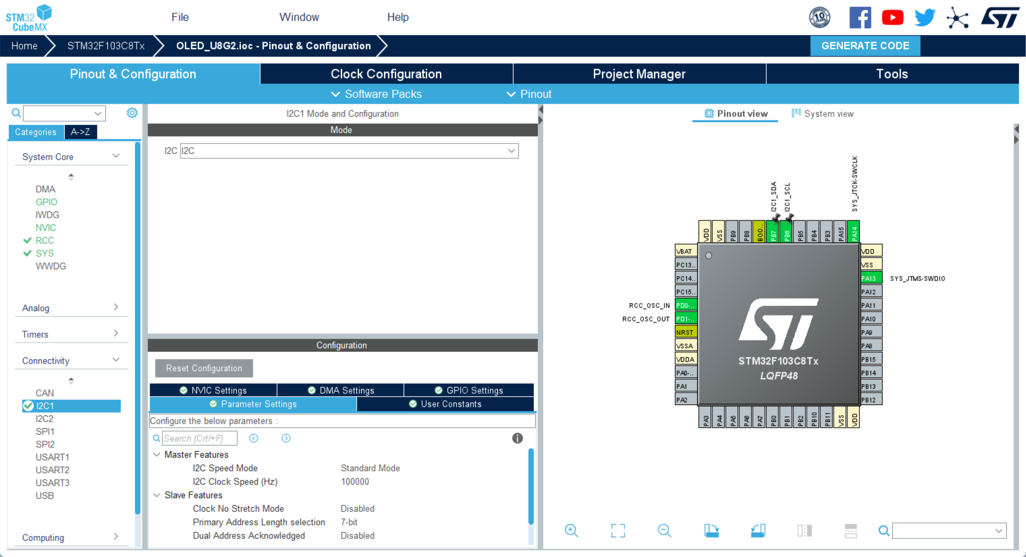Open the YouTube link icon
Image resolution: width=1026 pixels, height=557 pixels.
click(x=893, y=18)
